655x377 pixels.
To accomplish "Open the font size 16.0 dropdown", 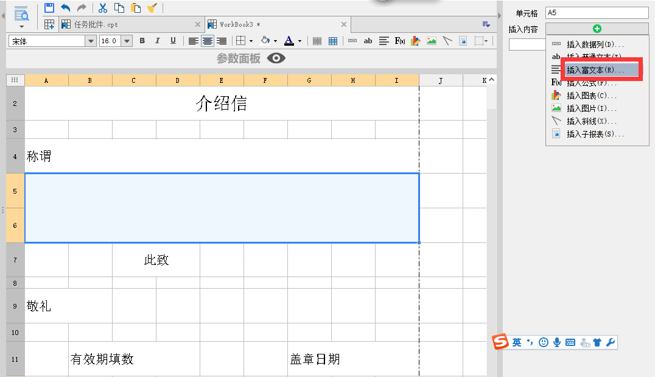I will click(127, 41).
